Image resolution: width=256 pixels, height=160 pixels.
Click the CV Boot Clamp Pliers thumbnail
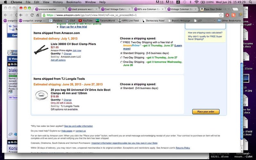tap(41, 50)
